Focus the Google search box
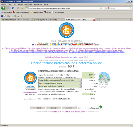The height and width of the screenshot is (127, 133). pyautogui.click(x=119, y=8)
